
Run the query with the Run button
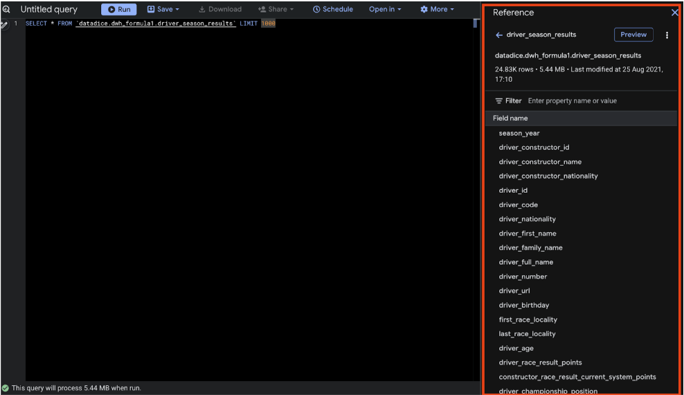[x=119, y=10]
